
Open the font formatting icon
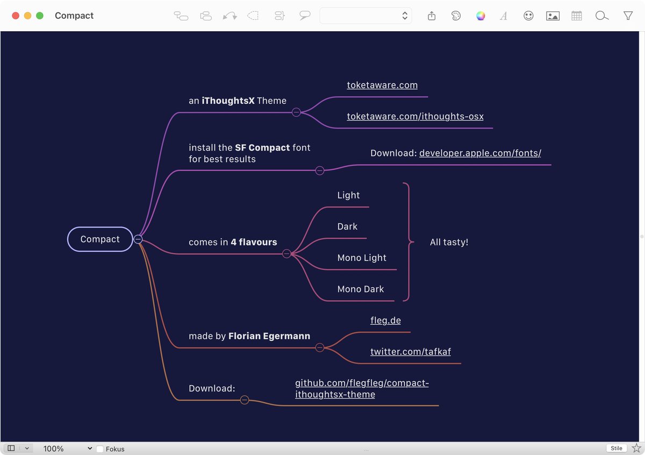pyautogui.click(x=504, y=16)
